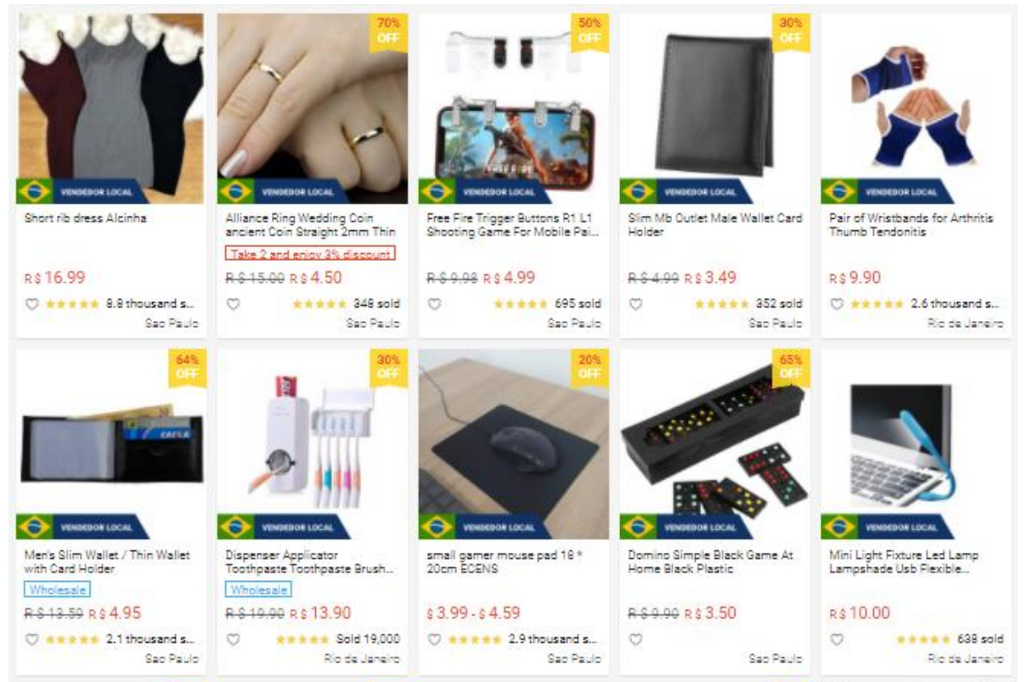Click the mouse pad product photo
The image size is (1027, 682).
513,444
